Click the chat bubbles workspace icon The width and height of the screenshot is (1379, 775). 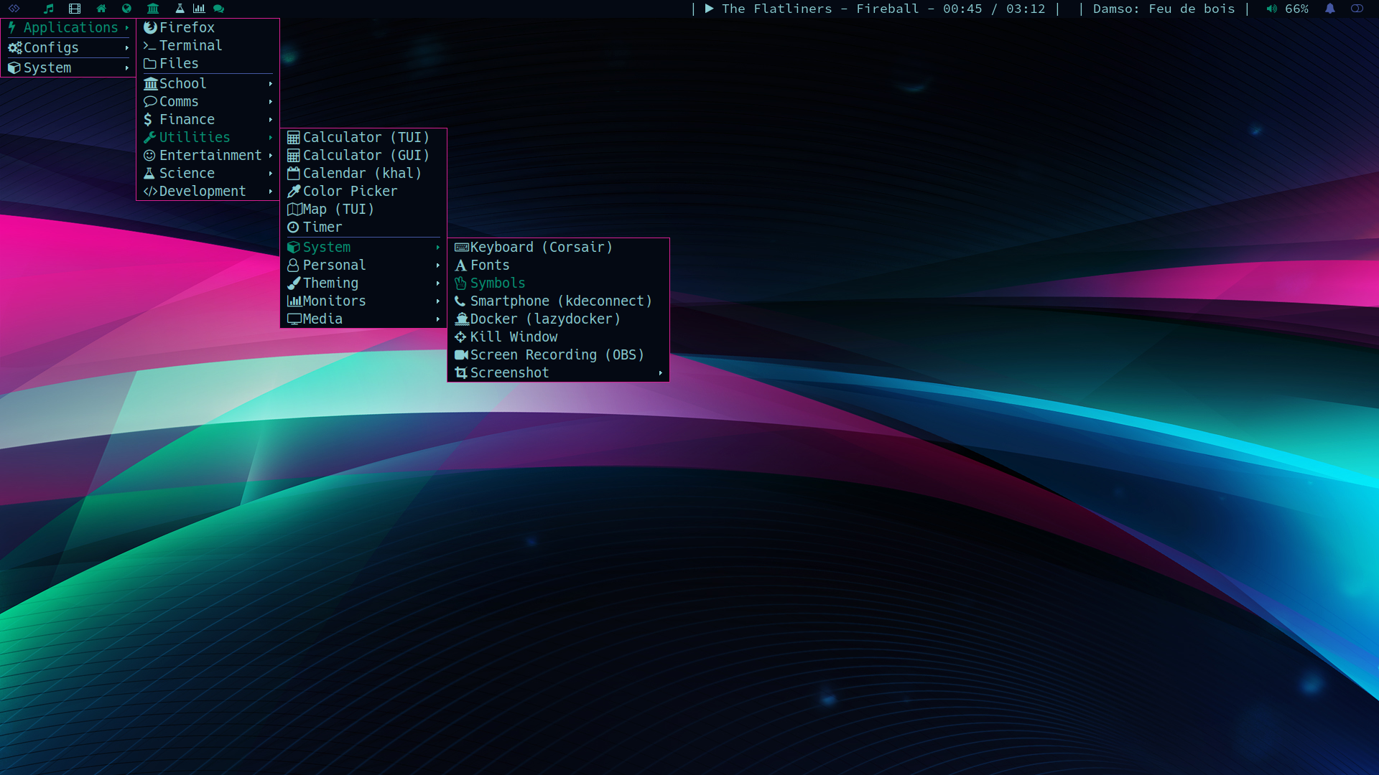(x=219, y=9)
